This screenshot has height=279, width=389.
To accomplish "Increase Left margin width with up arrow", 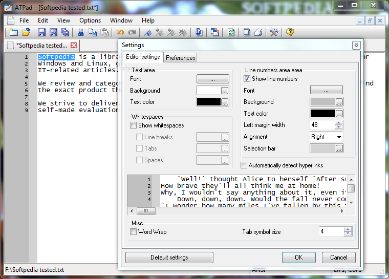I will (x=338, y=123).
